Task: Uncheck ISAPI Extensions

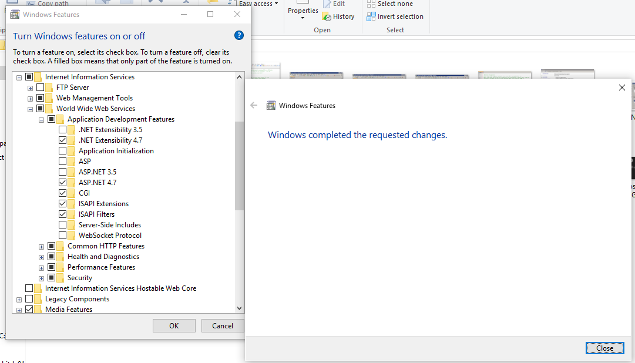Action: tap(62, 203)
